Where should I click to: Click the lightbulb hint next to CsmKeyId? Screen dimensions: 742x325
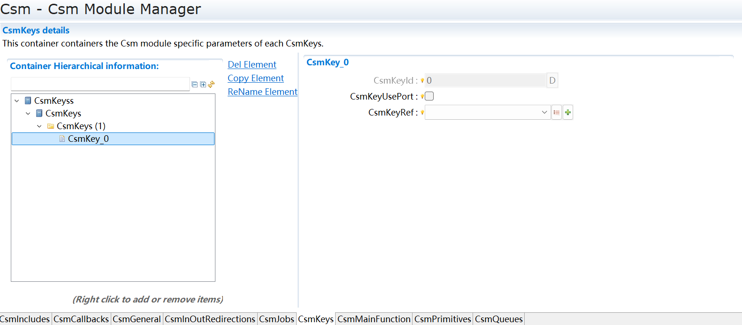click(422, 80)
